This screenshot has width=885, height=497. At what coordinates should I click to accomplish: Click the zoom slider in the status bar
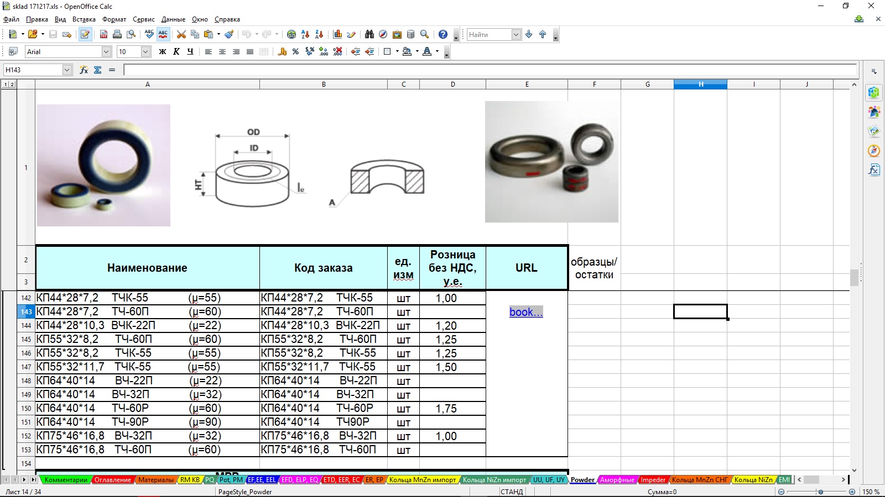[x=820, y=491]
